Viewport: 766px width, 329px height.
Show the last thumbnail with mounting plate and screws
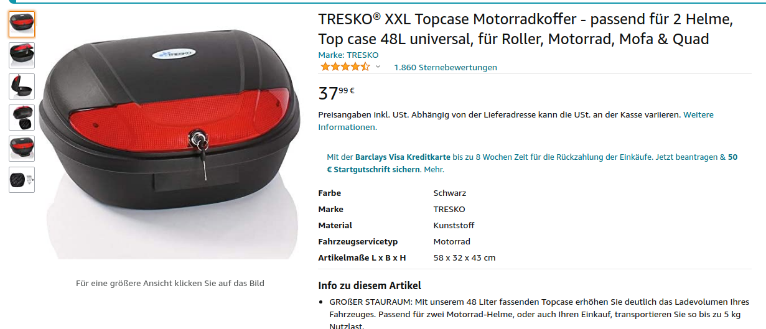pyautogui.click(x=22, y=180)
